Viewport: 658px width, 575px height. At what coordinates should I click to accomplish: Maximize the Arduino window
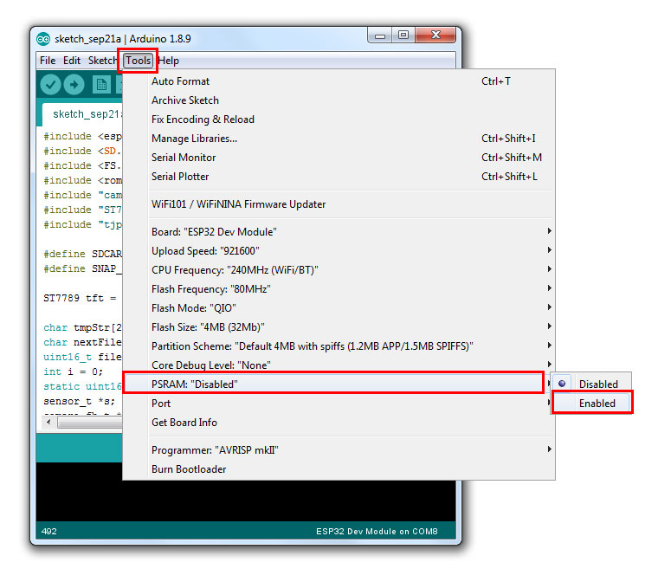coord(403,36)
